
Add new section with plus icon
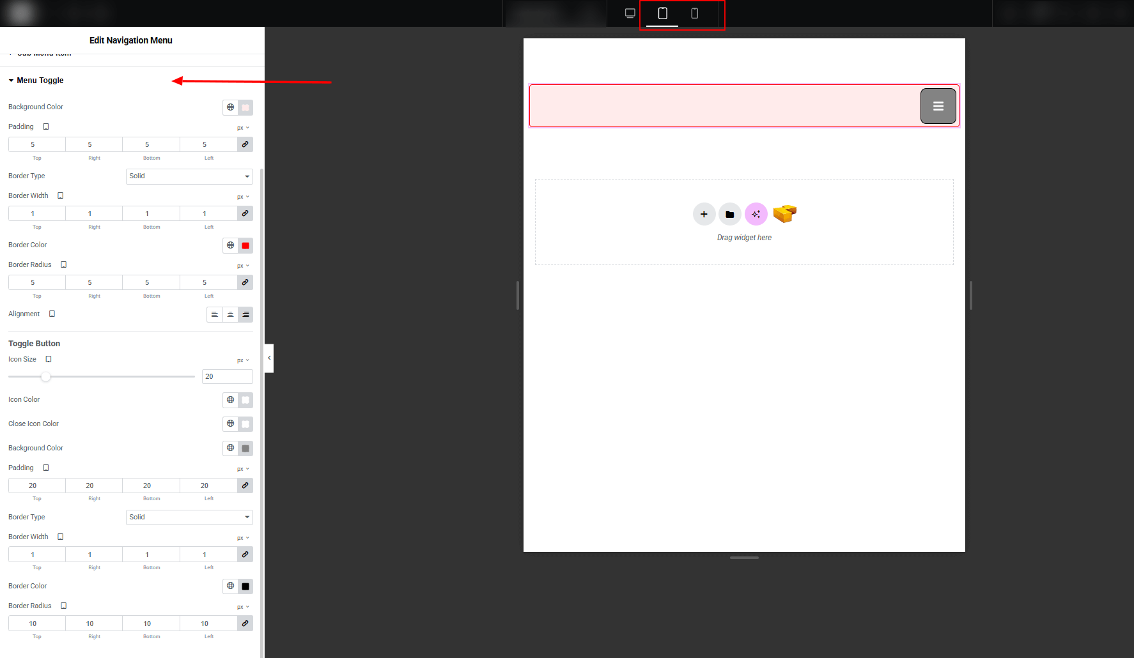[704, 214]
